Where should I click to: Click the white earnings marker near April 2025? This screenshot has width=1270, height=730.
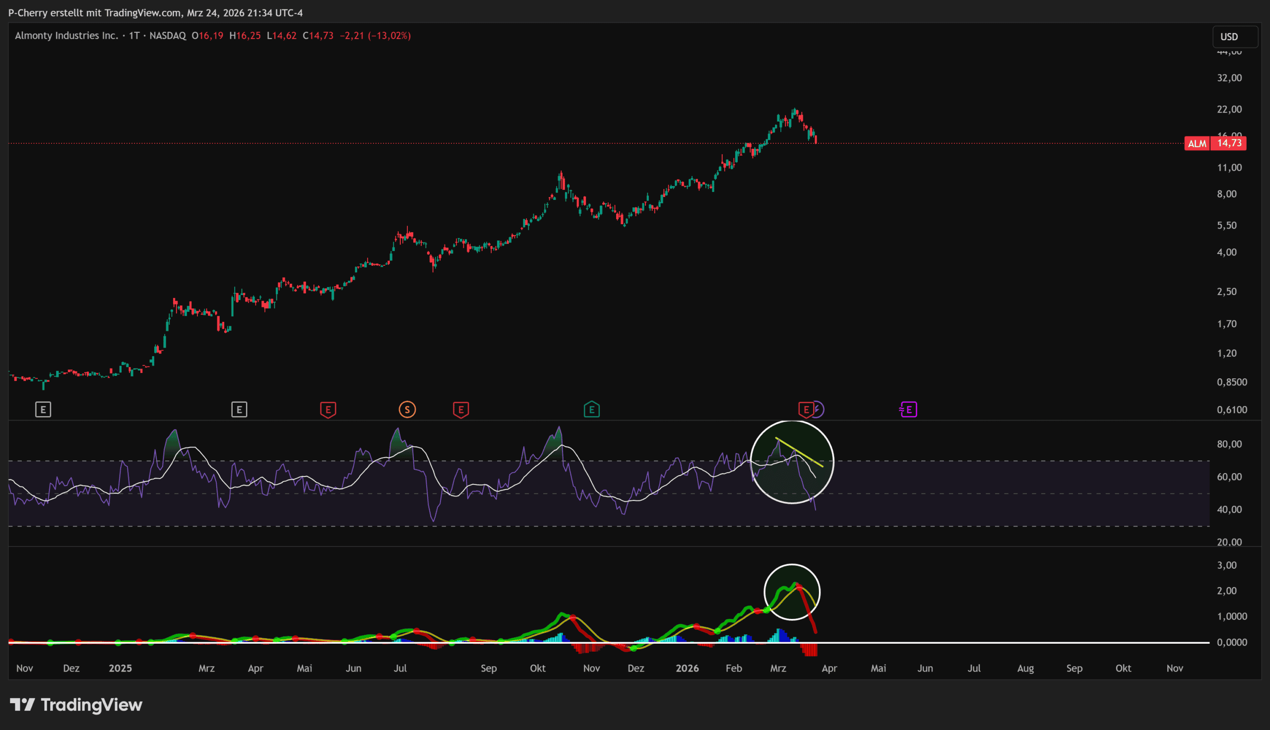pyautogui.click(x=239, y=410)
